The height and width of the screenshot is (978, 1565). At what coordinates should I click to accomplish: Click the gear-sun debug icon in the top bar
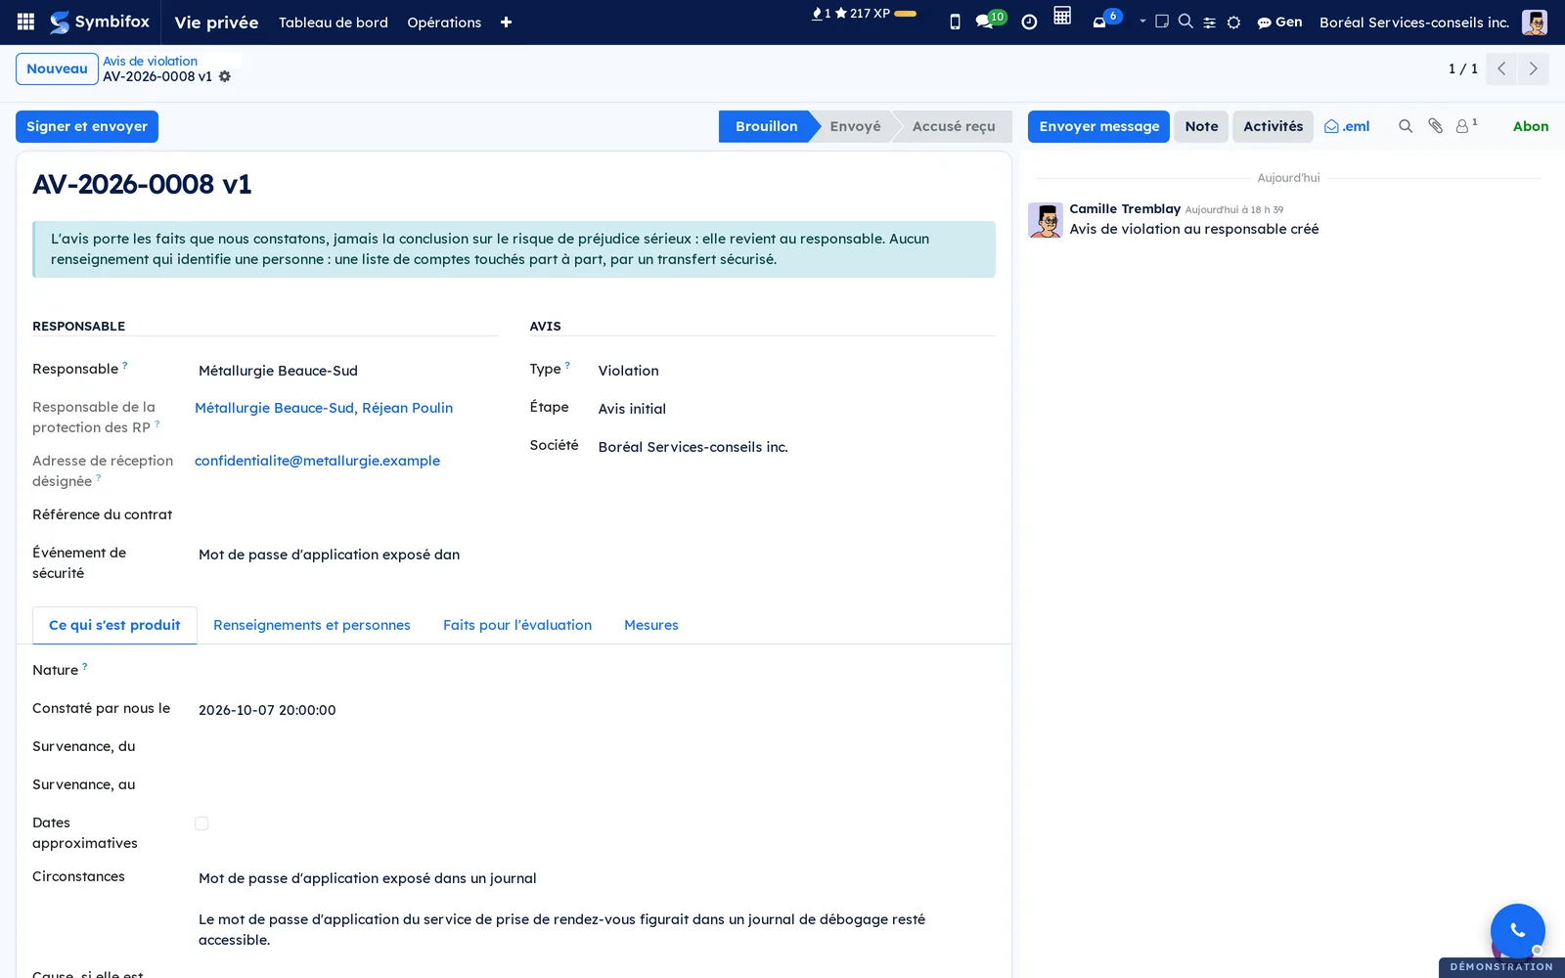(1233, 22)
